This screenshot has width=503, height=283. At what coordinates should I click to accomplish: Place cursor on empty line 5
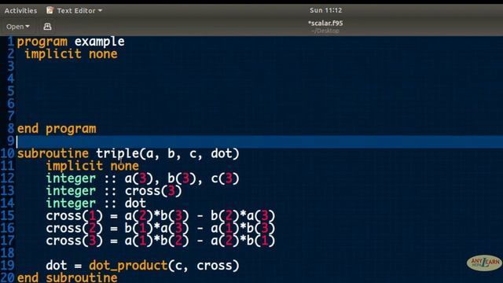(259, 91)
